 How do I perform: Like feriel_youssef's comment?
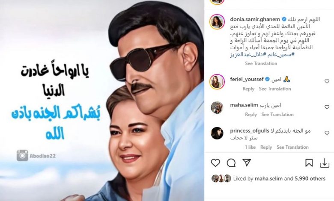click(327, 81)
